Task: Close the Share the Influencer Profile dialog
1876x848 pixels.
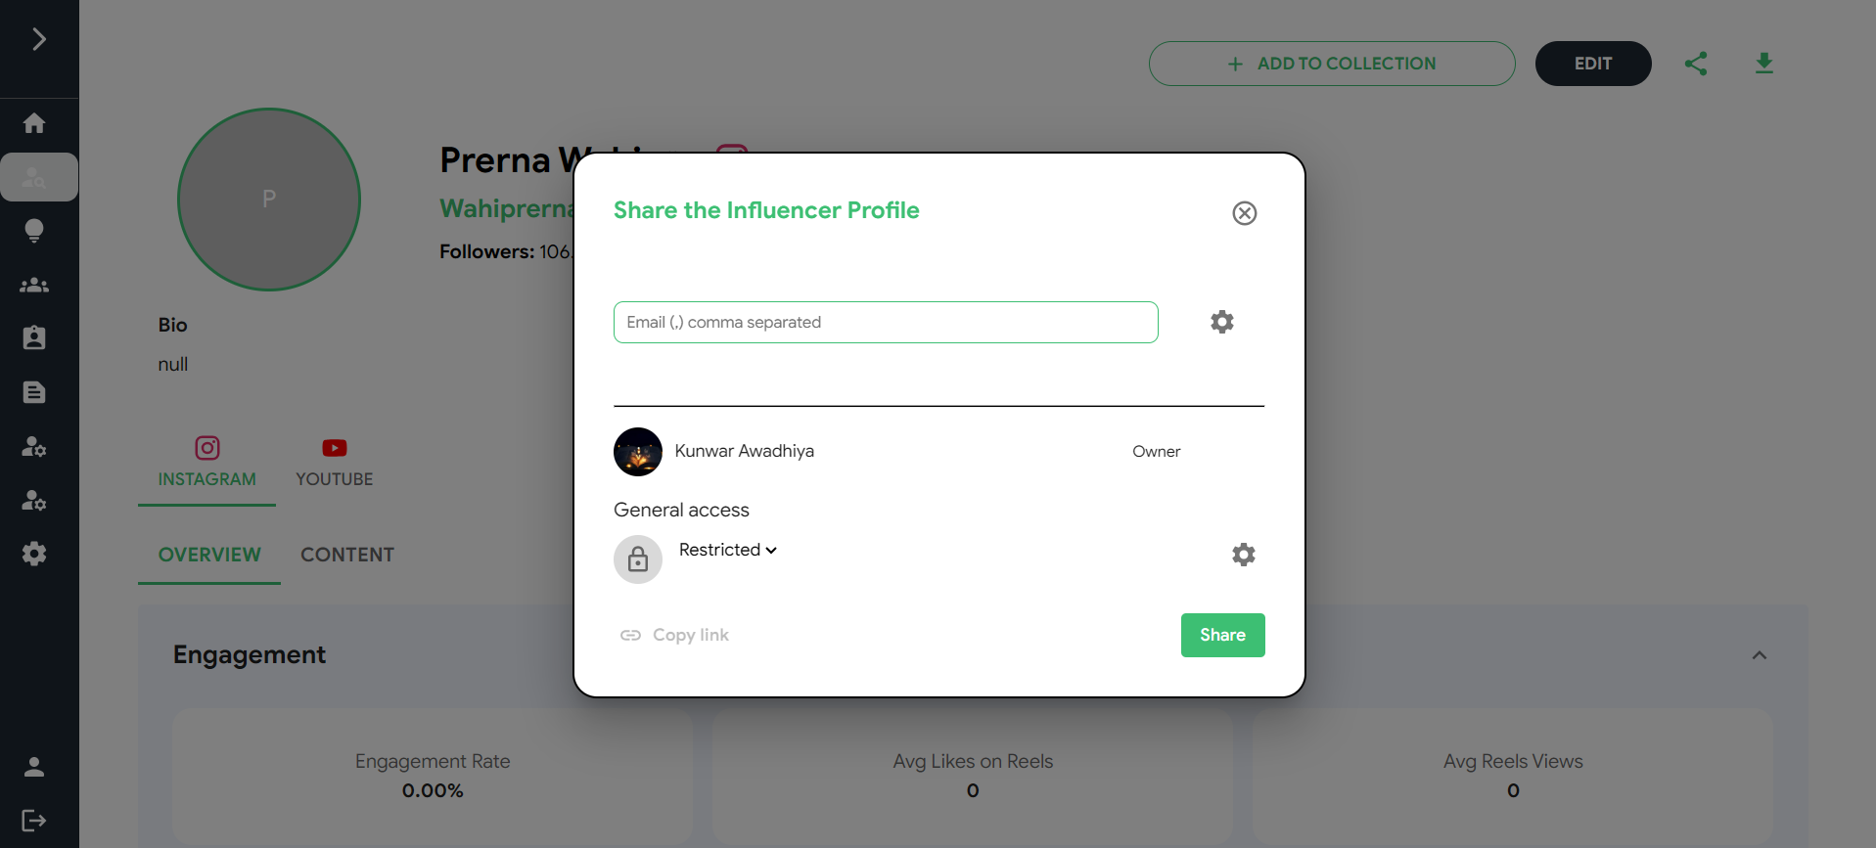Action: [1244, 213]
